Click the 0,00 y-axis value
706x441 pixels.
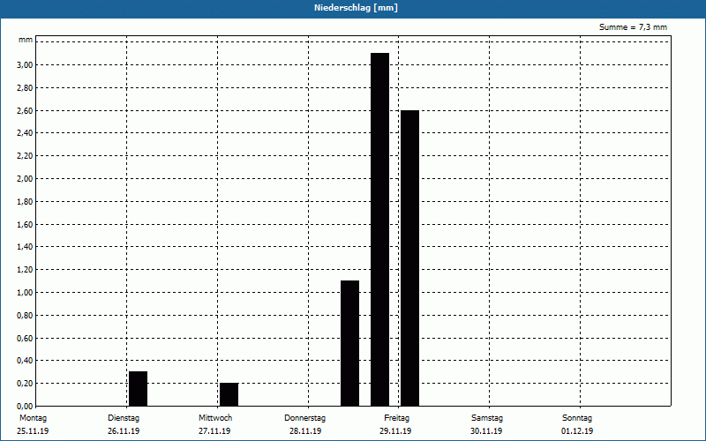(25, 407)
